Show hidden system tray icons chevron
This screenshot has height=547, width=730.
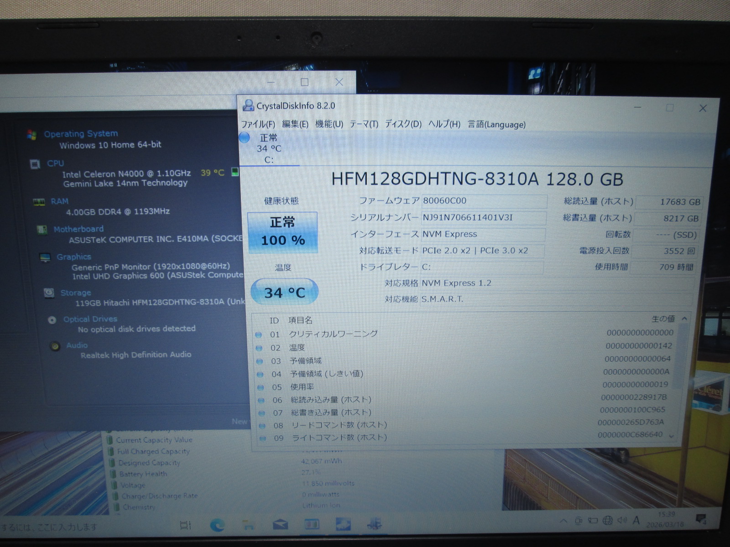(563, 521)
